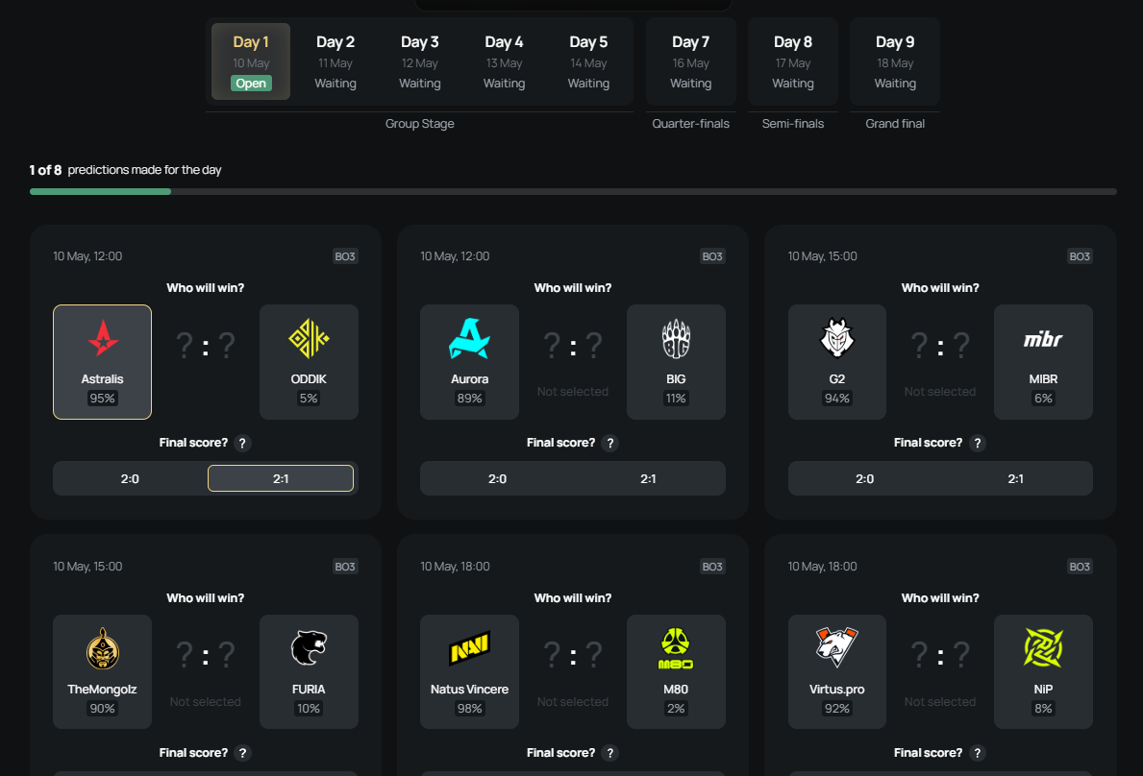Viewport: 1143px width, 776px height.
Task: Click the Quarter-finals label
Action: 691,124
